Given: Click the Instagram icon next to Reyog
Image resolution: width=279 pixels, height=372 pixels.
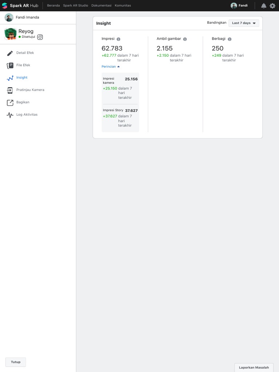Looking at the screenshot, I should [40, 37].
